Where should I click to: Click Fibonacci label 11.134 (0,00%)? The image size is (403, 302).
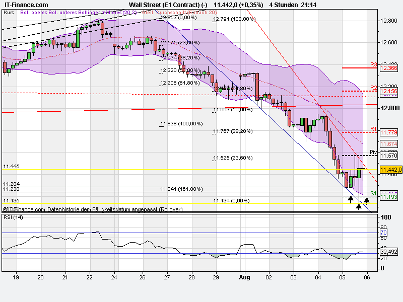point(231,200)
